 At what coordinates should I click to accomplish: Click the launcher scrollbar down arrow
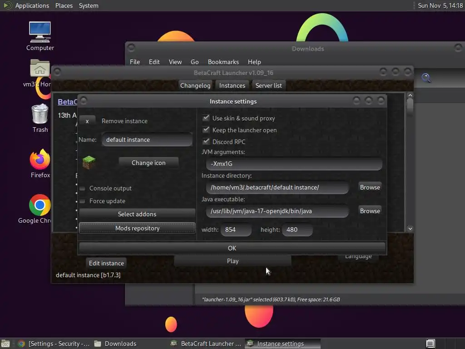[x=410, y=229]
